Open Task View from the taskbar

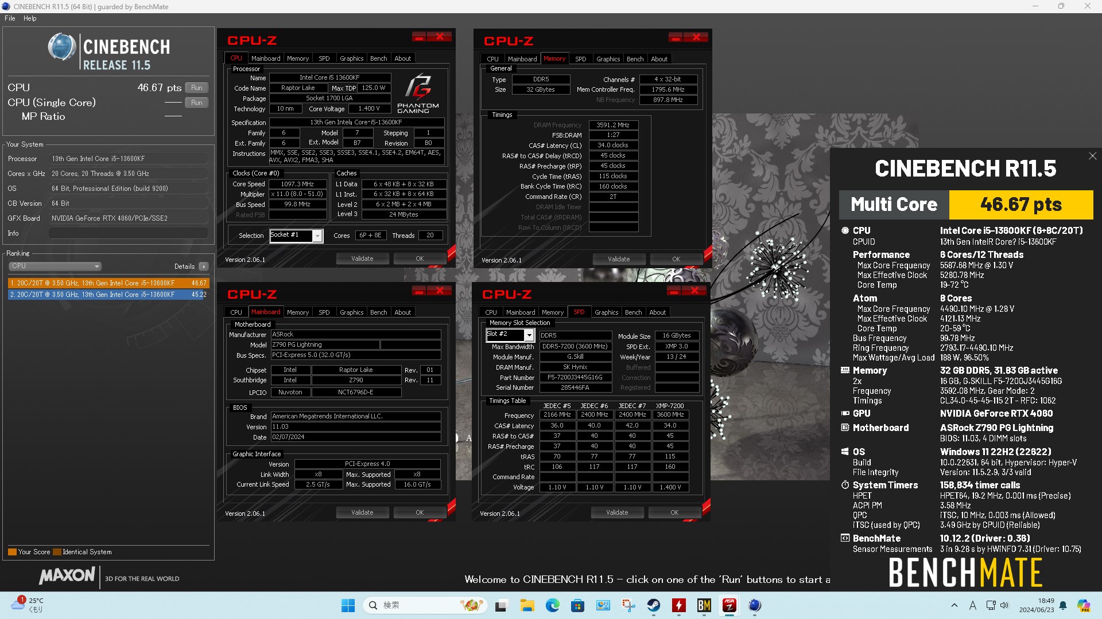click(x=502, y=605)
